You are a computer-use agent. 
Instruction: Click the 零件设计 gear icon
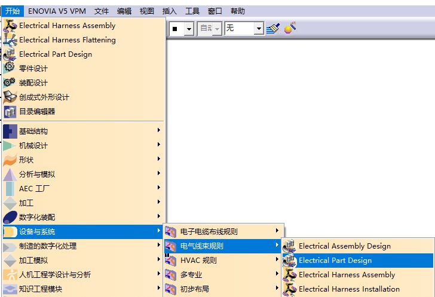tap(10, 68)
